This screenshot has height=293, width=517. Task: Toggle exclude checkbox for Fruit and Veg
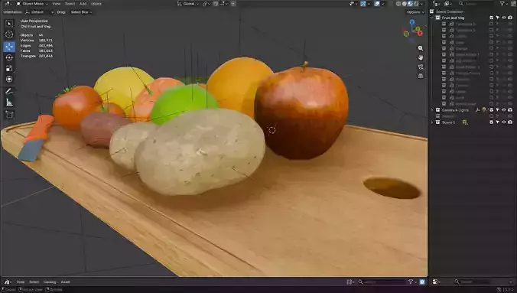pyautogui.click(x=491, y=18)
